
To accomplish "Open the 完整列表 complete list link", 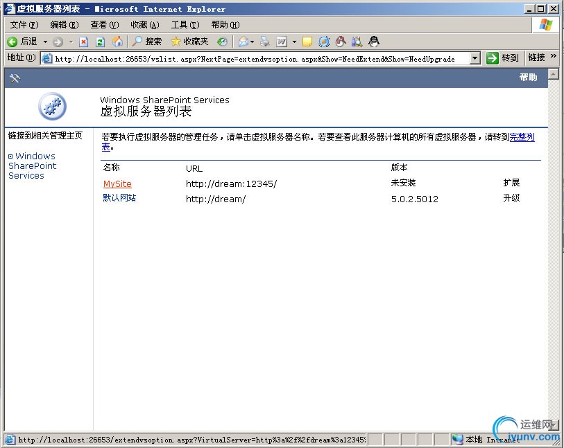I will [522, 137].
